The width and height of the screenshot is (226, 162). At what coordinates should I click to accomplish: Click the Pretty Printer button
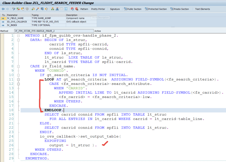98,9
